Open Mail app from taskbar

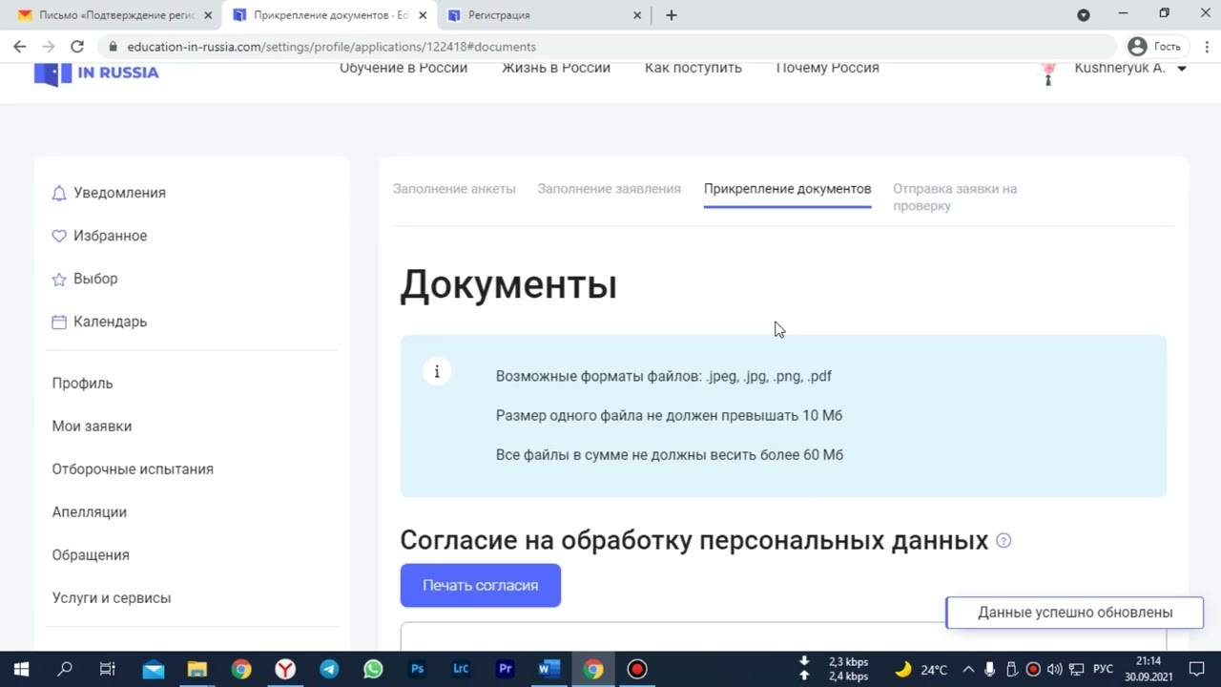(x=154, y=669)
